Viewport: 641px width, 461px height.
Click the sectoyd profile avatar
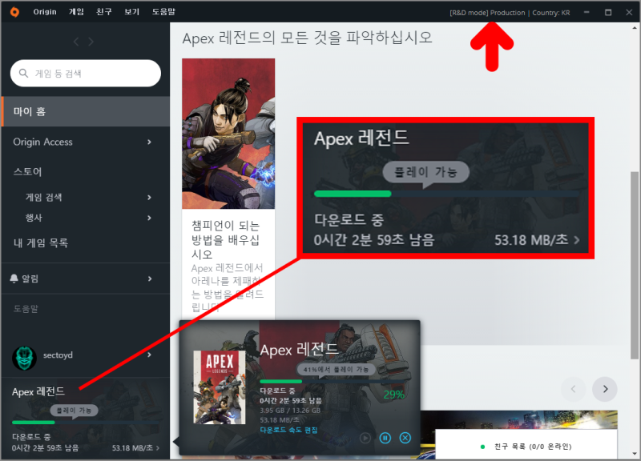tap(25, 358)
